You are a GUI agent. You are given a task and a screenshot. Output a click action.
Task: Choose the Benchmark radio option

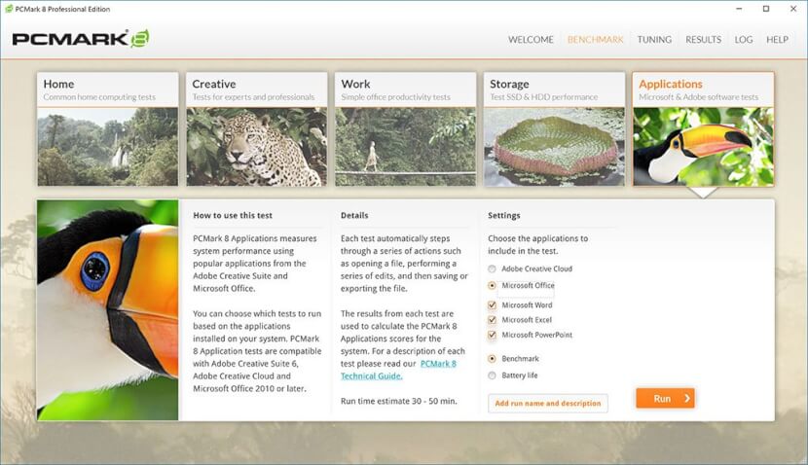tap(493, 358)
